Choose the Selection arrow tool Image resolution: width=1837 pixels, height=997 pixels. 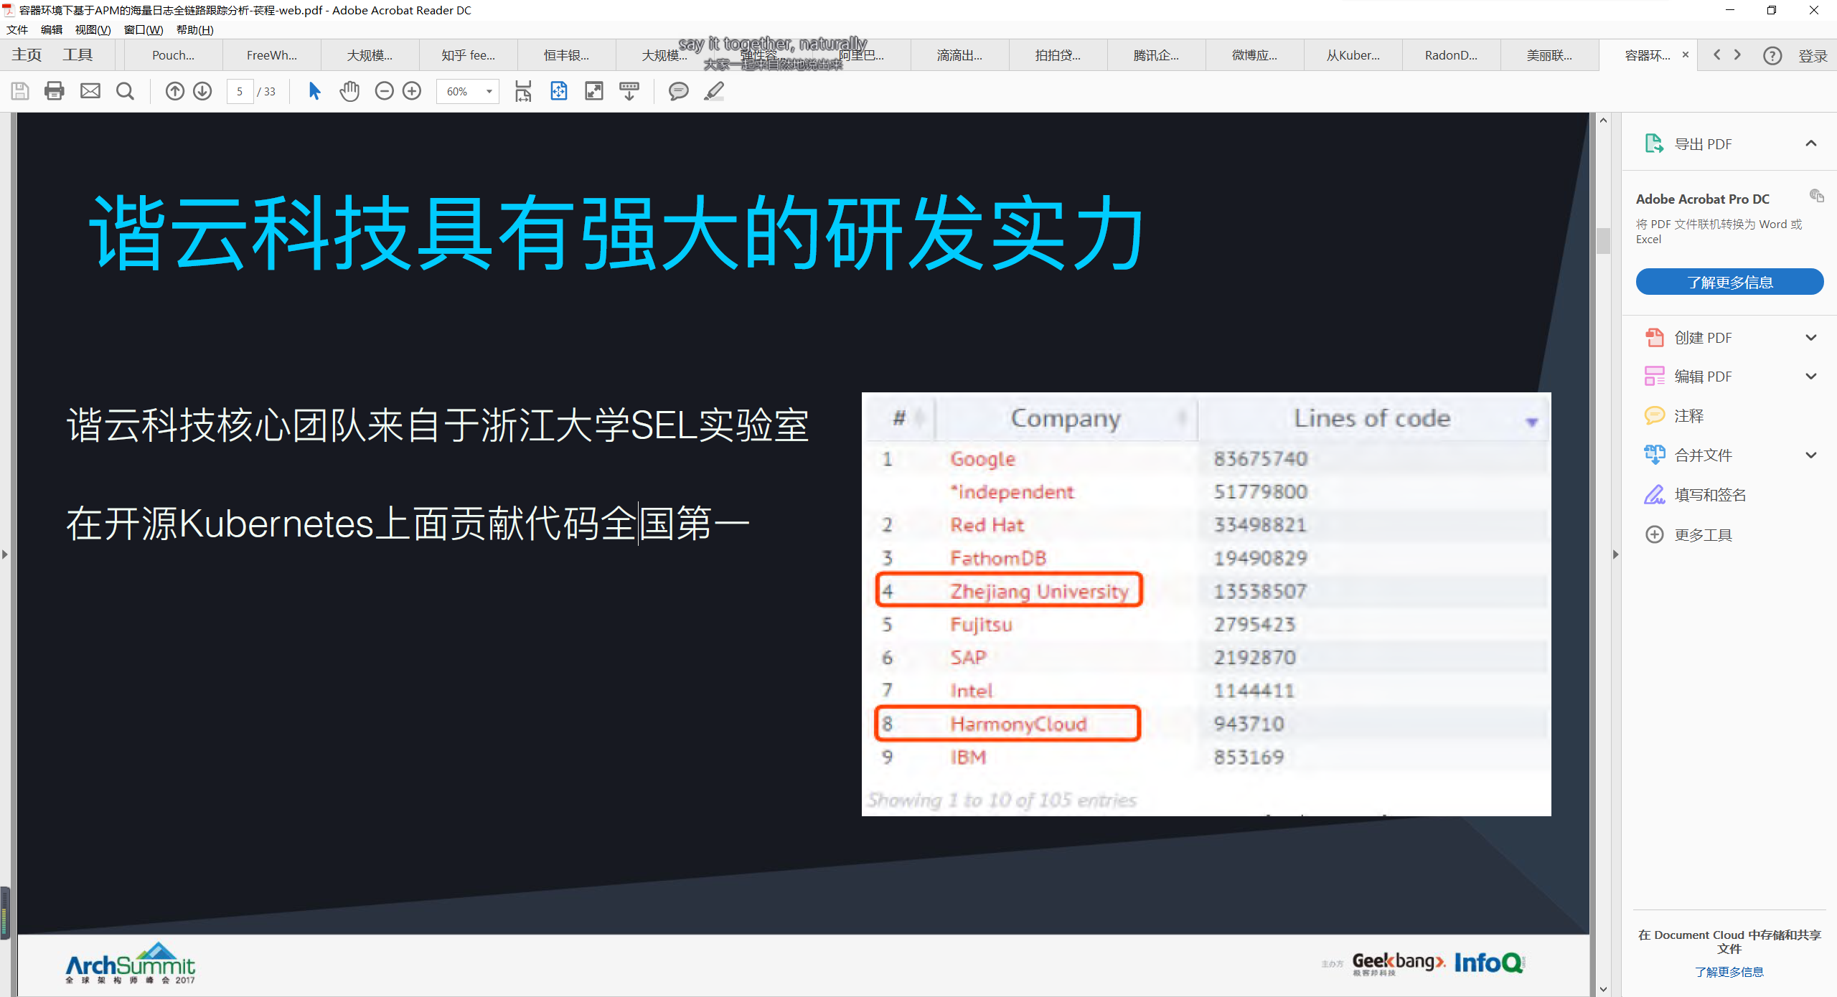(x=314, y=91)
